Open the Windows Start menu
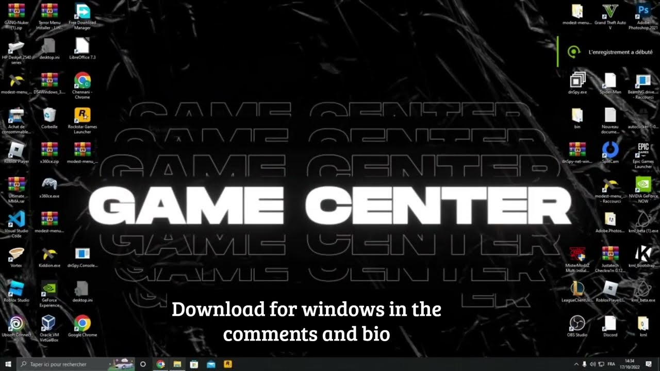Viewport: 660px width, 371px height. [8, 364]
